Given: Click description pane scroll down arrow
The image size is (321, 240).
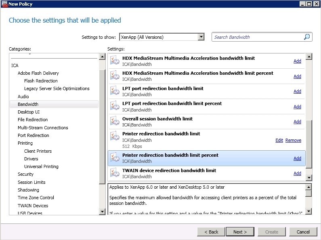Looking at the screenshot, I should [x=308, y=211].
